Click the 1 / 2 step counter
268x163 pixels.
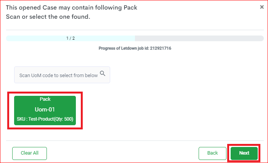pyautogui.click(x=71, y=38)
